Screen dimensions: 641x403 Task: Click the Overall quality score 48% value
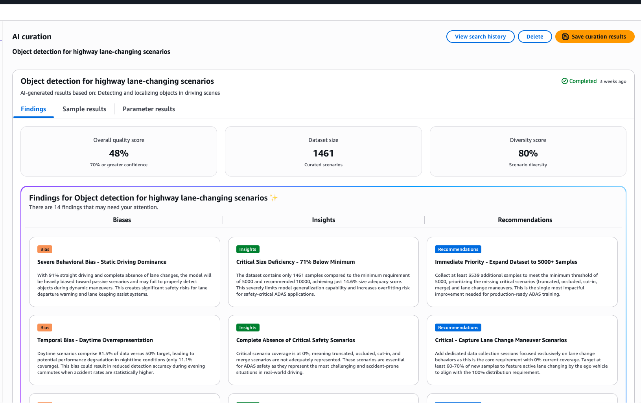[x=119, y=153]
